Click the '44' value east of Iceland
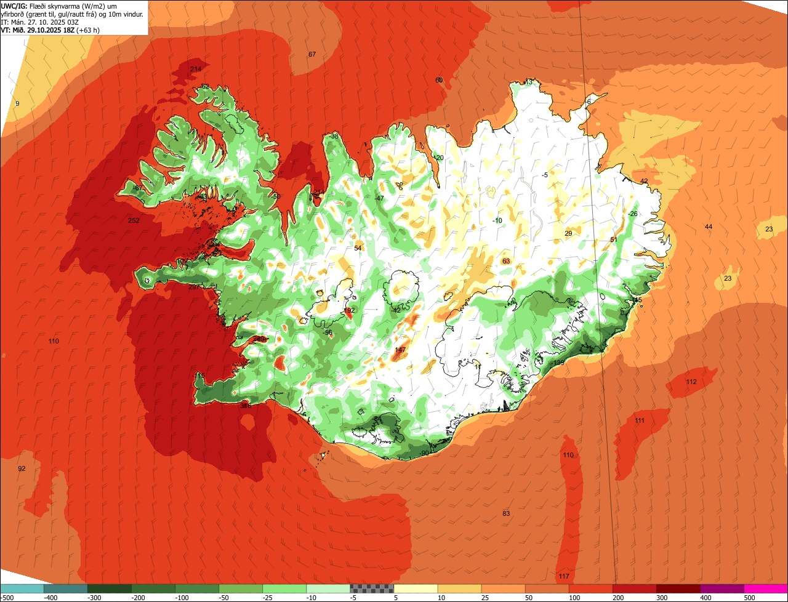This screenshot has height=602, width=788. [x=709, y=227]
